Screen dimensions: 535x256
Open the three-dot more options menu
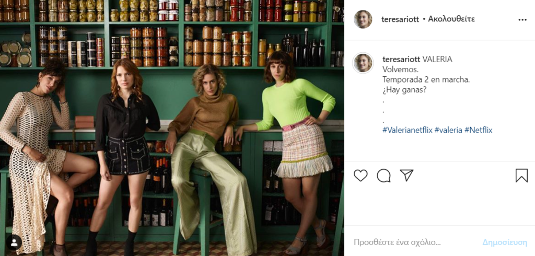(x=522, y=20)
